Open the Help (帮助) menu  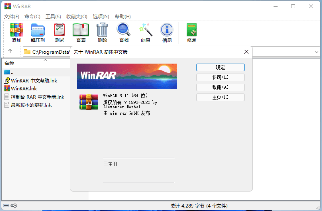coord(123,17)
